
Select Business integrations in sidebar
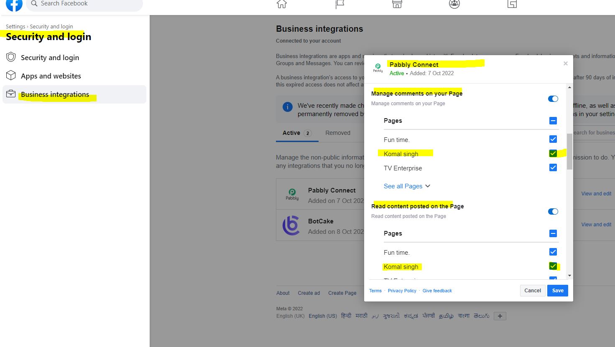[x=74, y=94]
